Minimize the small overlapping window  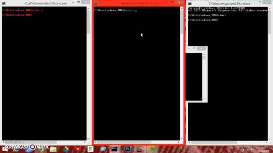[189, 49]
